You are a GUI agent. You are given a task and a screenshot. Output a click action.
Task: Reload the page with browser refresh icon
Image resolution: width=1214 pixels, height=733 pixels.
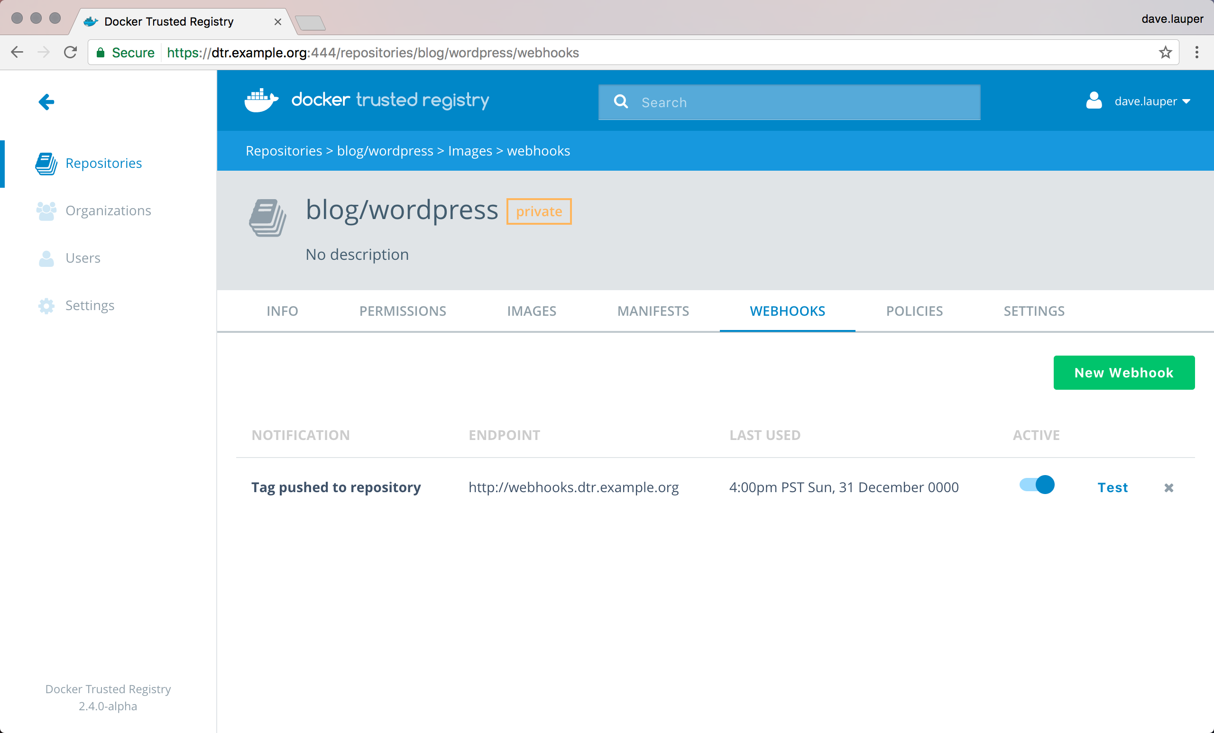(x=71, y=52)
